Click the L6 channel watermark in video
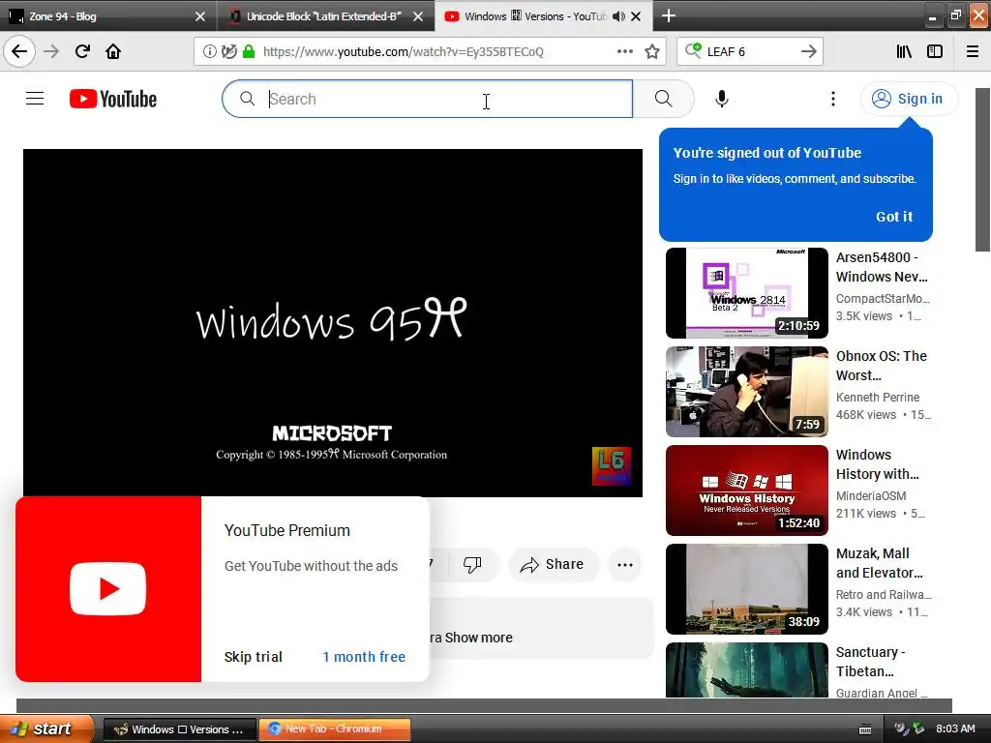Viewport: 991px width, 743px height. [x=612, y=466]
